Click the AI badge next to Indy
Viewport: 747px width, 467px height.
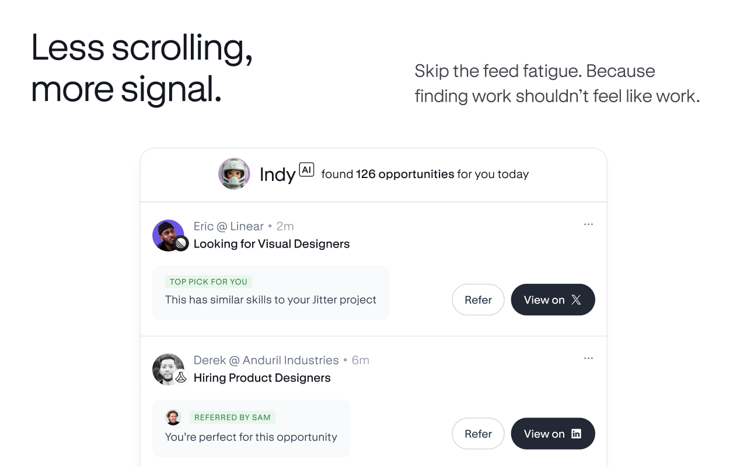click(x=306, y=170)
